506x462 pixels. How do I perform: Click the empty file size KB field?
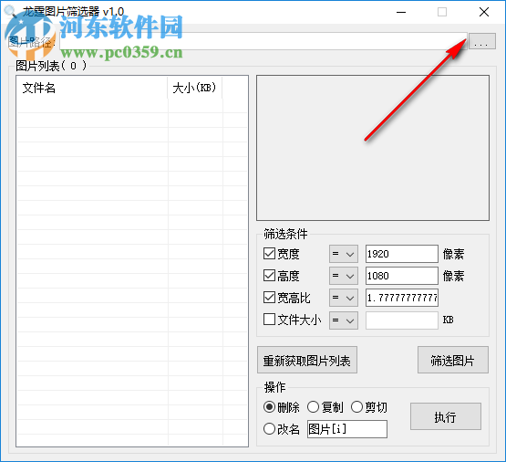point(402,320)
